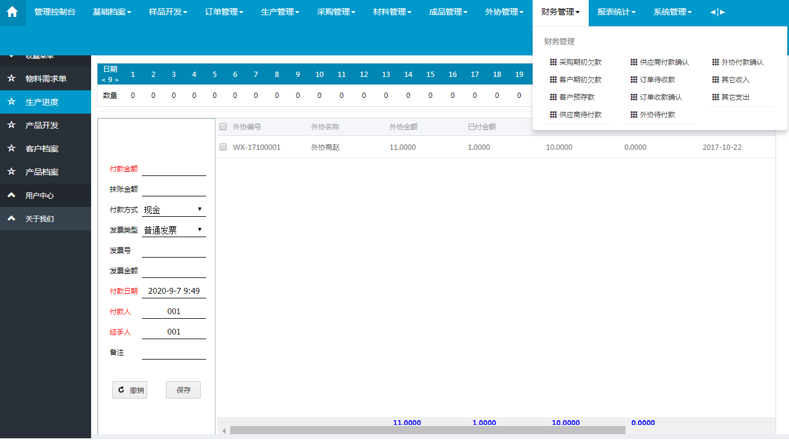Click the home icon in top bar
Image resolution: width=789 pixels, height=440 pixels.
(12, 12)
